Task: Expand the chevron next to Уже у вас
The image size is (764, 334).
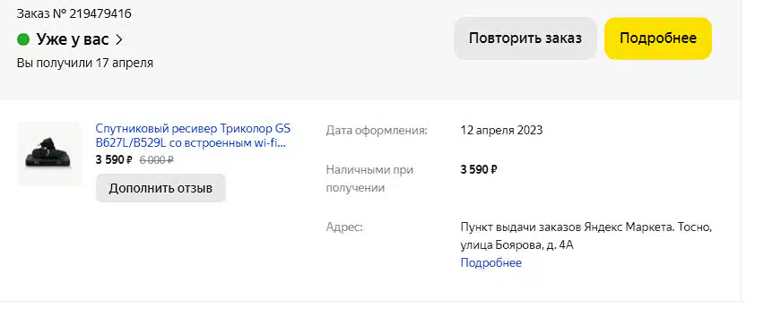Action: 119,40
